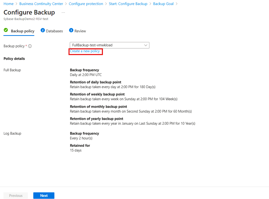The image size is (269, 199).
Task: Switch to the Review tab
Action: pos(80,31)
